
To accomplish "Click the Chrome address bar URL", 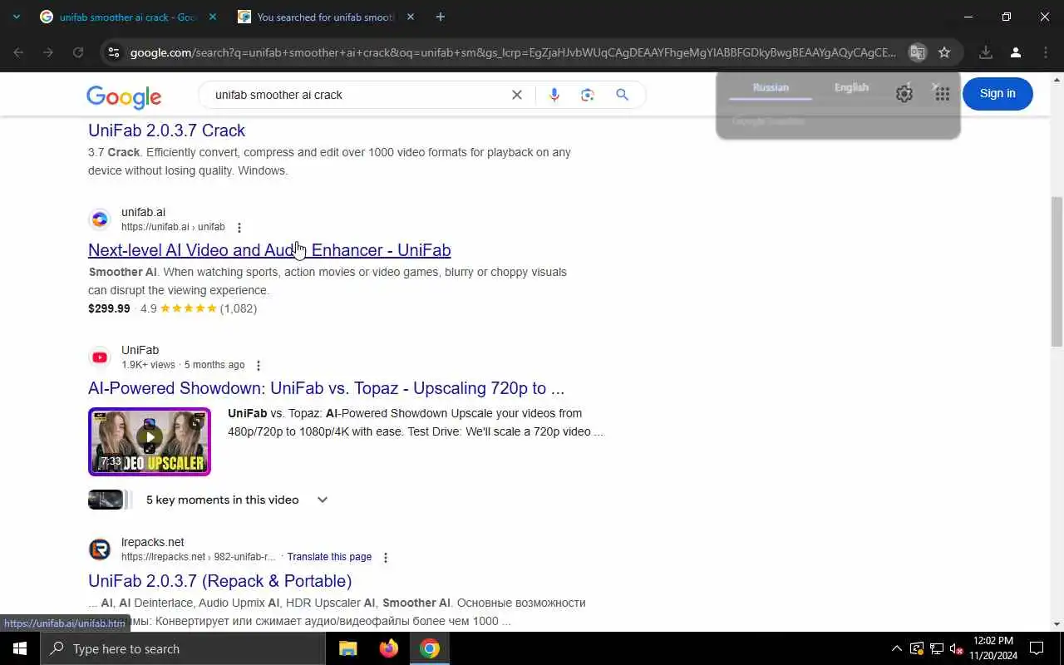I will (513, 52).
